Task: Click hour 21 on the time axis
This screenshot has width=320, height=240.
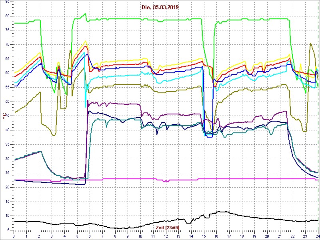Action: tap(280, 236)
